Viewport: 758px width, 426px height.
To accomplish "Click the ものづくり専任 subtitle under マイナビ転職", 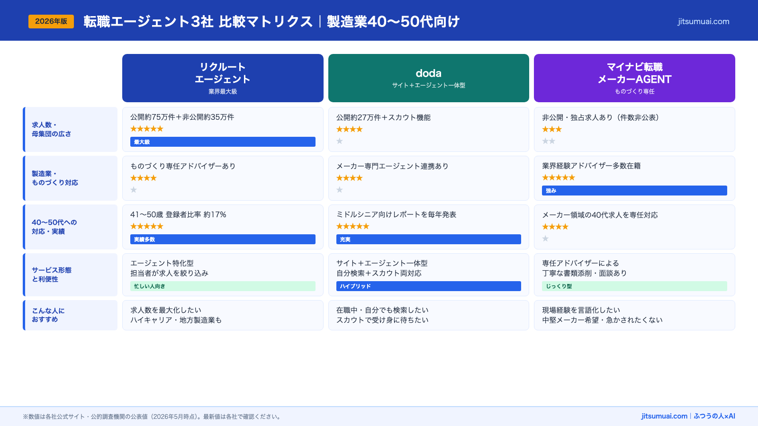I will (x=634, y=91).
